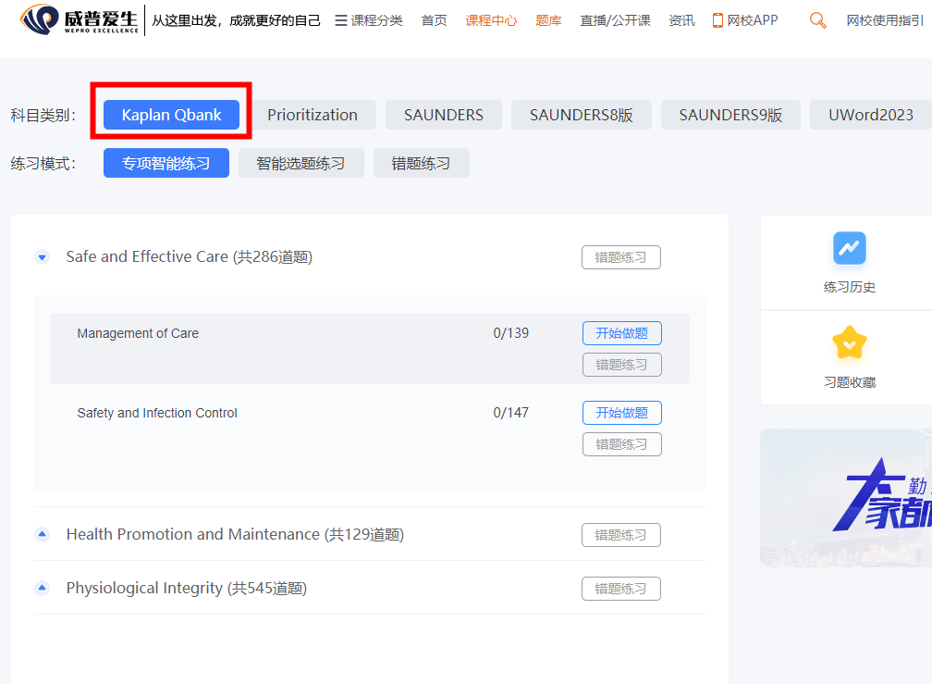Expand Health Promotion and Maintenance section
The width and height of the screenshot is (932, 684).
(x=42, y=534)
